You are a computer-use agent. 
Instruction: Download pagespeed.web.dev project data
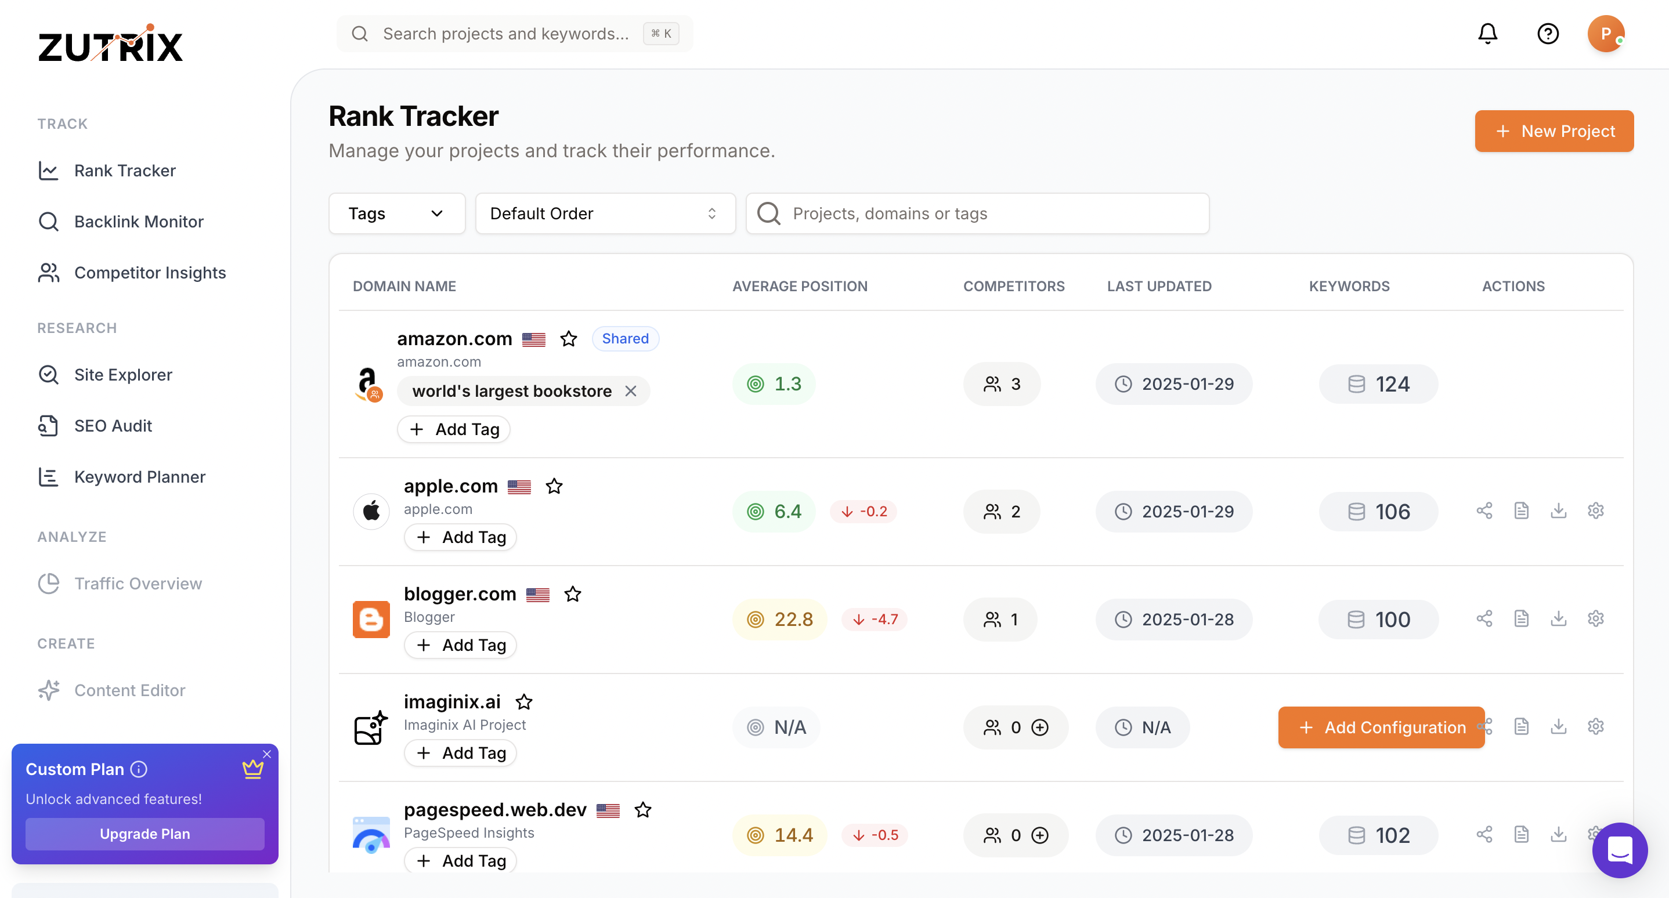[1558, 834]
